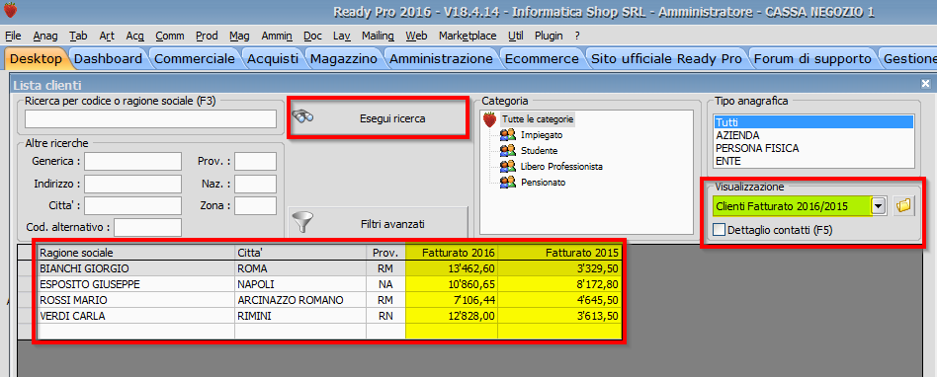The image size is (937, 377).
Task: Click the binoculars icon on Esegui ricerca
Action: pos(303,117)
